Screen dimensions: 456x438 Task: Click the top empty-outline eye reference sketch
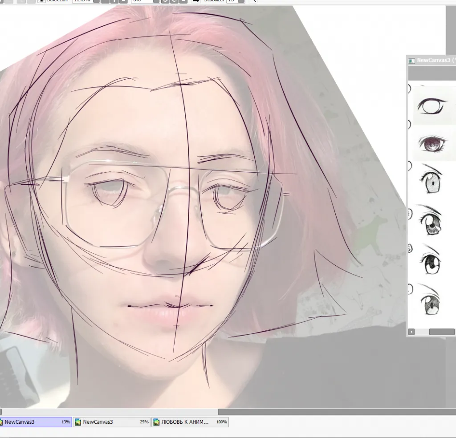(432, 106)
